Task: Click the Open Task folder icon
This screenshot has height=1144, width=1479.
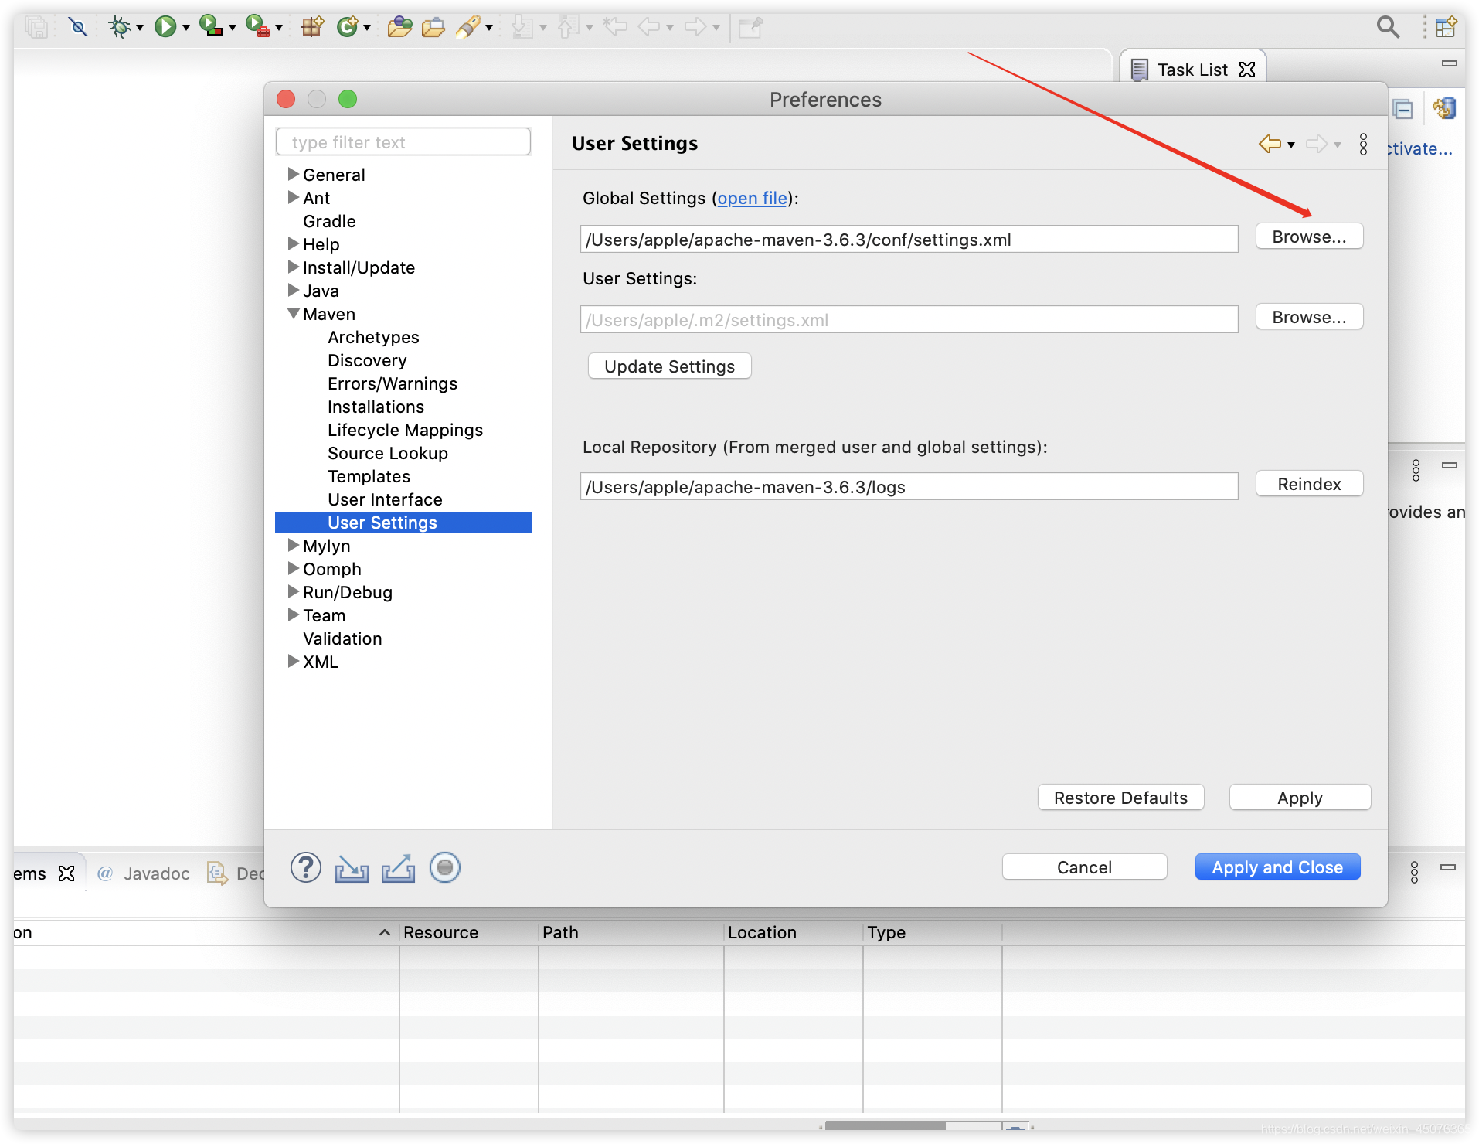Action: (x=433, y=27)
